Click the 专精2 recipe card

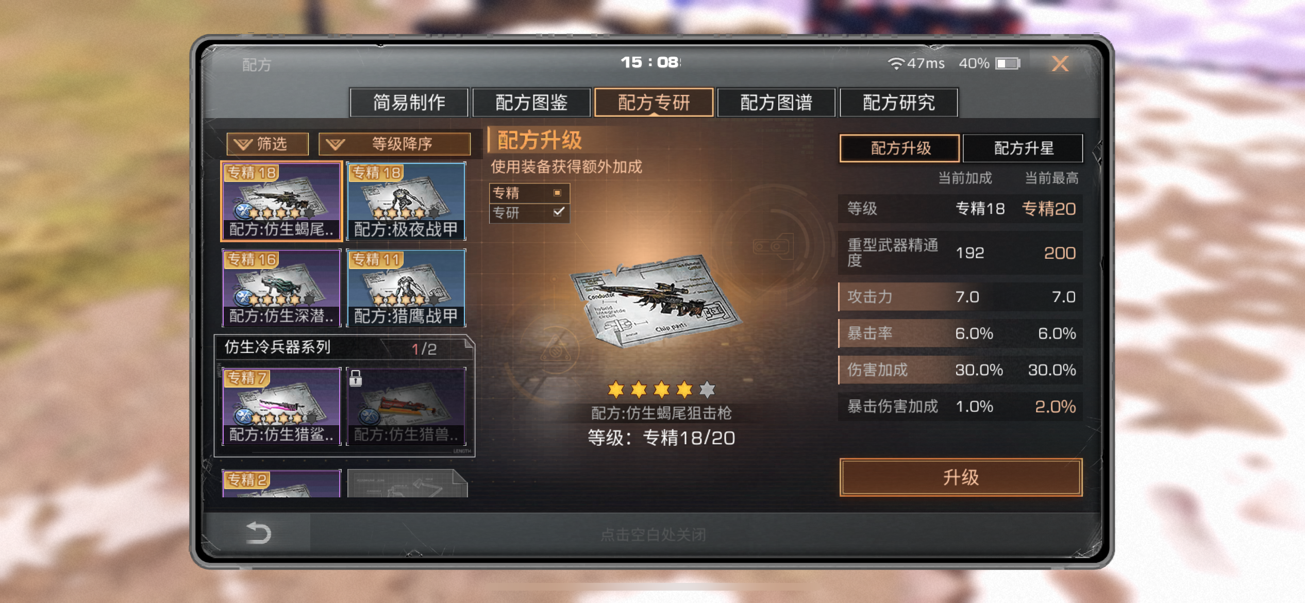click(x=281, y=483)
